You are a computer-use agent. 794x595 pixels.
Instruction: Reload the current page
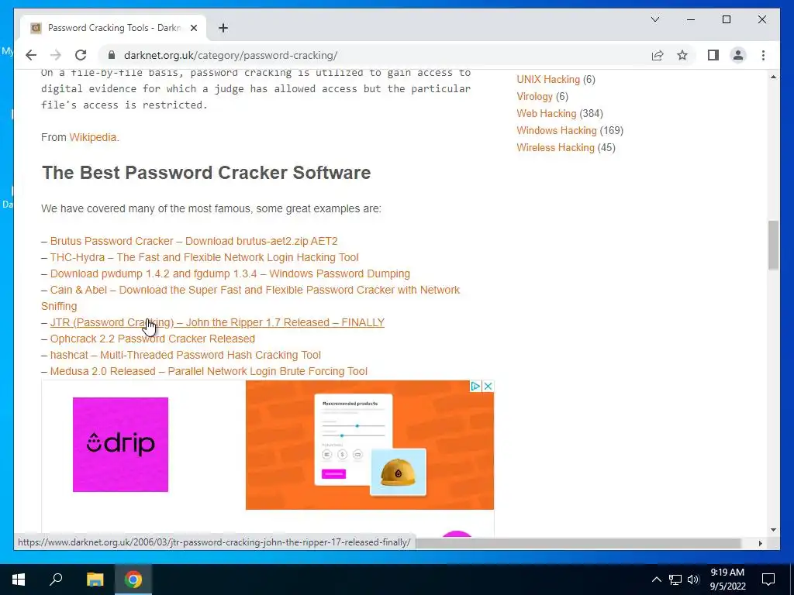pos(81,55)
